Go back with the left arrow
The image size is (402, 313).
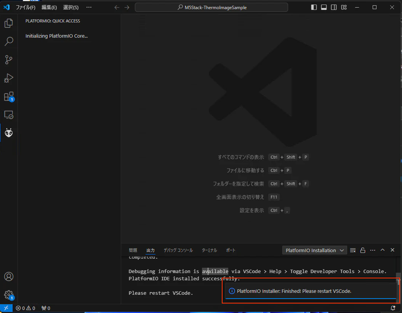(117, 8)
